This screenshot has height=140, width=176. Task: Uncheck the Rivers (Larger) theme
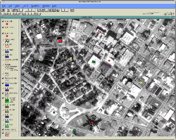[x=3, y=83]
